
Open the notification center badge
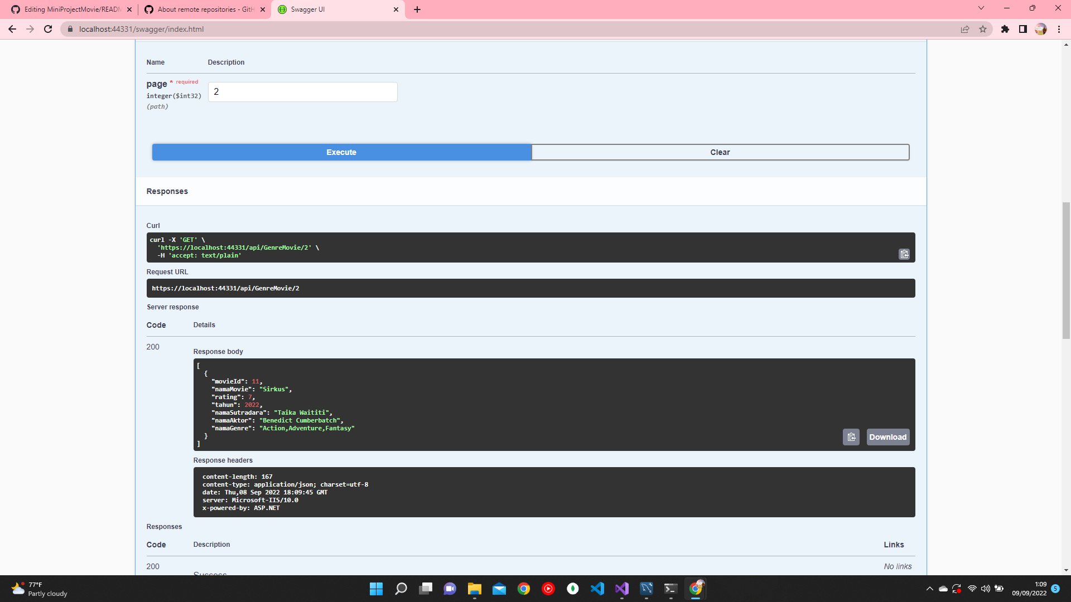pyautogui.click(x=1055, y=589)
